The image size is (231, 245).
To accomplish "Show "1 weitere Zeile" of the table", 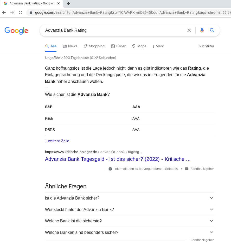I will (x=57, y=141).
